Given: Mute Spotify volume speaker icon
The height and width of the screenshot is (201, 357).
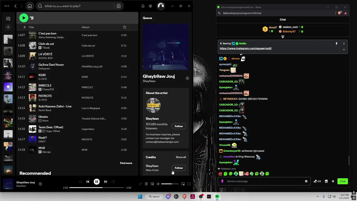Looking at the screenshot, I should coord(158,184).
